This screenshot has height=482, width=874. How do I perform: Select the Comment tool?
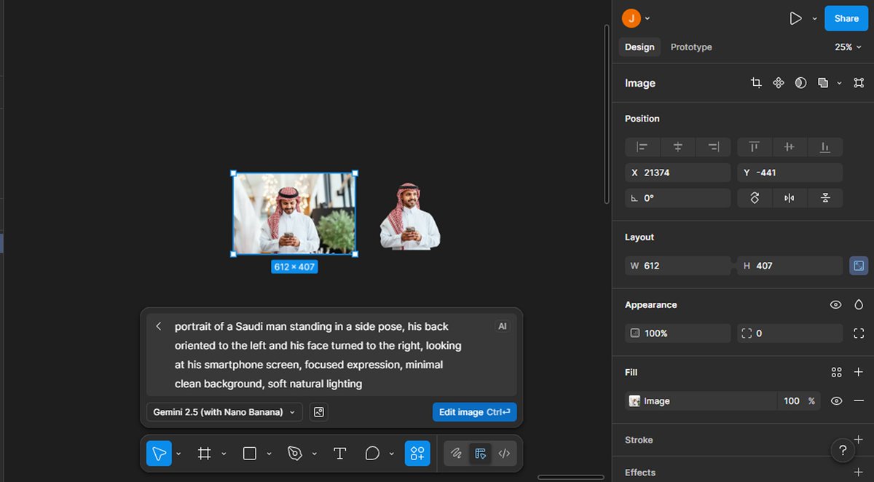pyautogui.click(x=372, y=454)
